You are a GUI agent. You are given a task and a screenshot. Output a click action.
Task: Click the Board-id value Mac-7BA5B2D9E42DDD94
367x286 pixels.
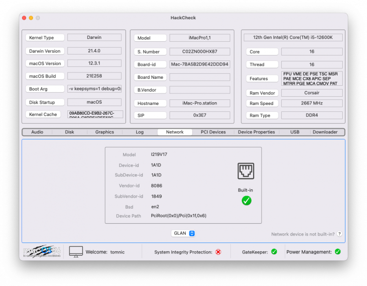(200, 64)
